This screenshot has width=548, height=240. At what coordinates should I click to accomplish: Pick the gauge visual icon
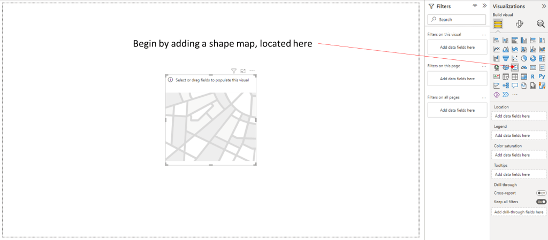pyautogui.click(x=524, y=67)
